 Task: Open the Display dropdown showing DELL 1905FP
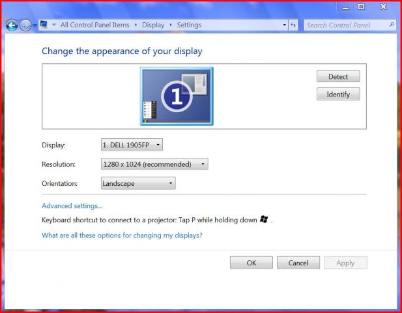(132, 145)
